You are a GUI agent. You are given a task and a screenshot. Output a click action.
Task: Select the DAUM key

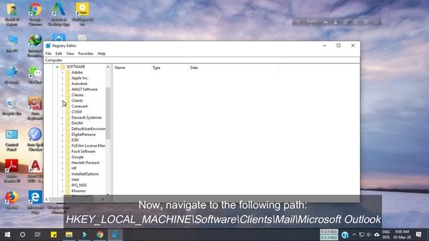(77, 123)
